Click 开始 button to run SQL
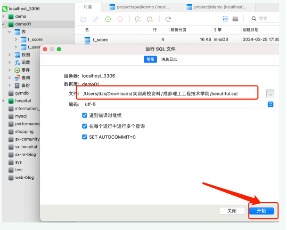This screenshot has height=230, width=287. tap(262, 211)
